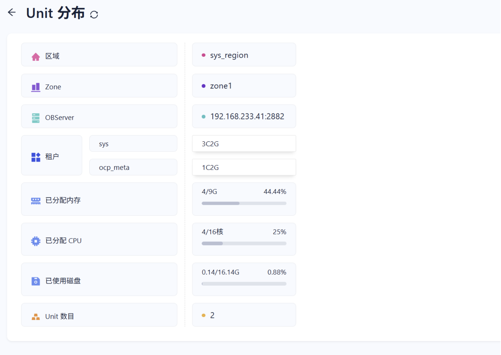Select the sys tenant row

point(133,144)
